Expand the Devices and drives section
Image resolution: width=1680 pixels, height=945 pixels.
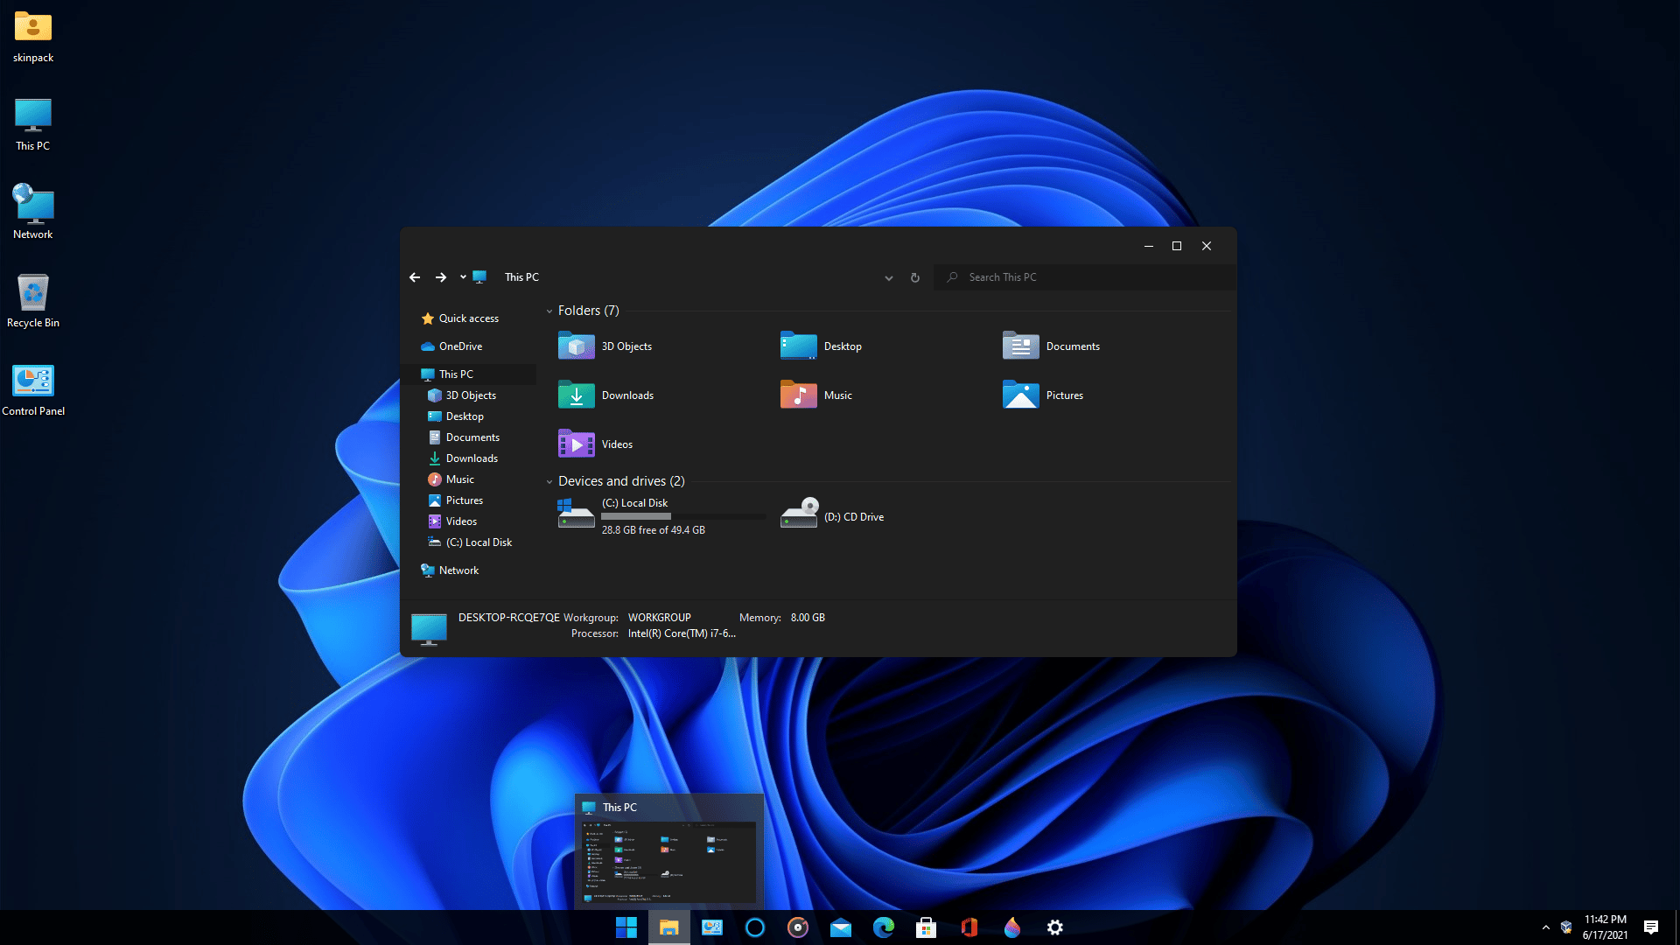point(550,481)
